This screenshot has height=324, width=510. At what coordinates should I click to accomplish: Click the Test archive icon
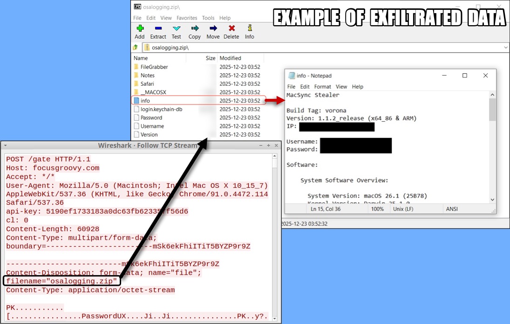(176, 32)
